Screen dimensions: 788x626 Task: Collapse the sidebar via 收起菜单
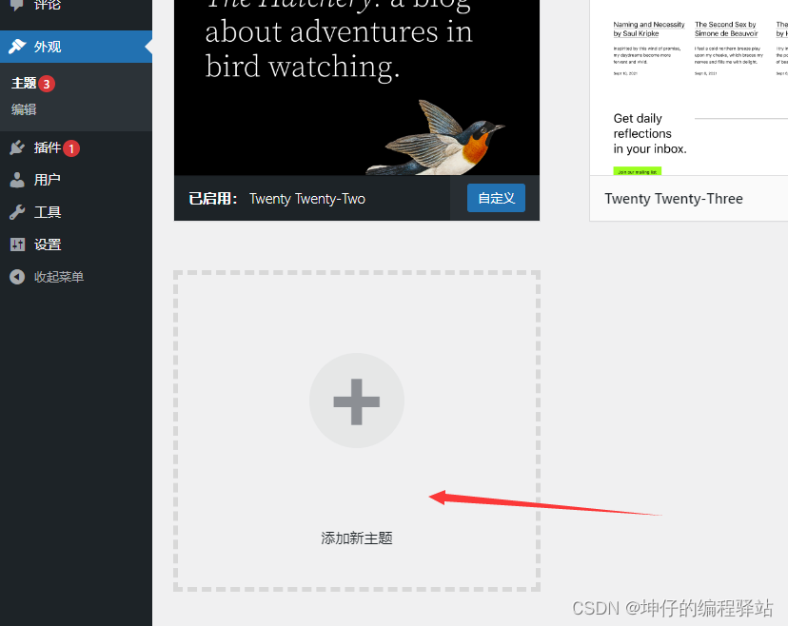58,277
